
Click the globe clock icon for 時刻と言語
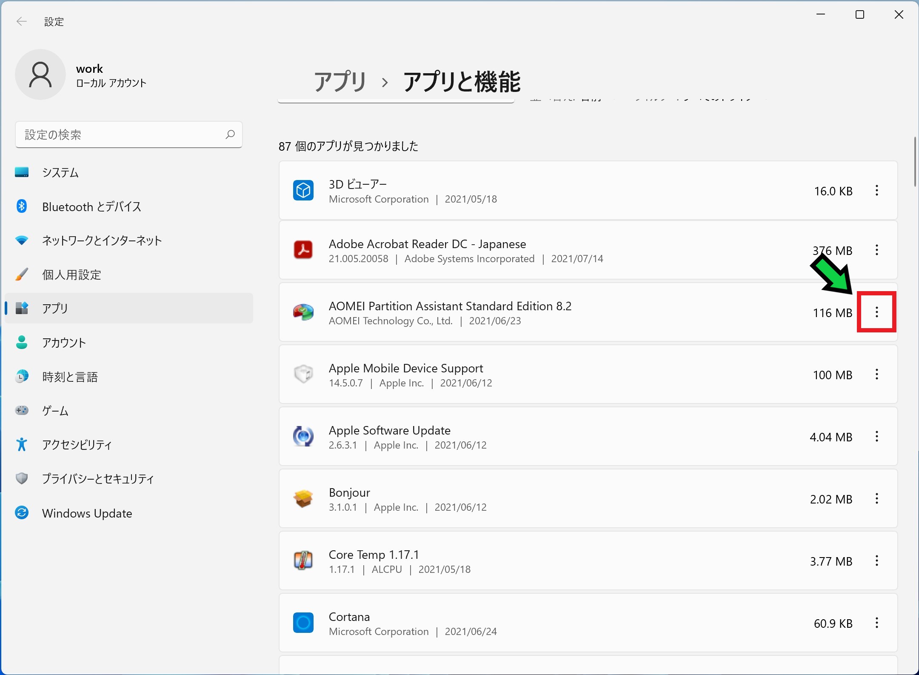tap(22, 376)
